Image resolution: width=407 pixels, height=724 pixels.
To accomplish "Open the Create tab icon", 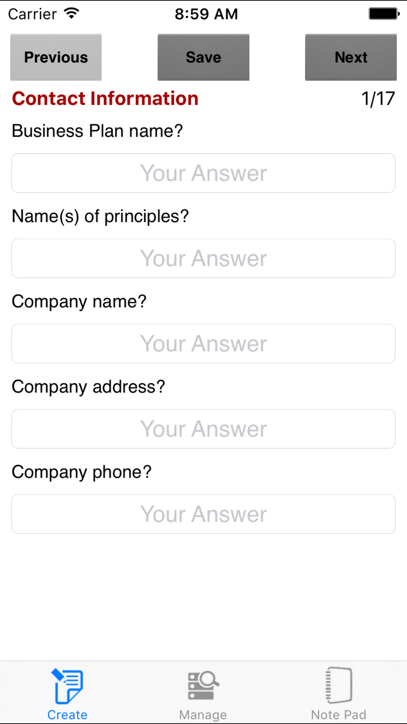I will 67,686.
